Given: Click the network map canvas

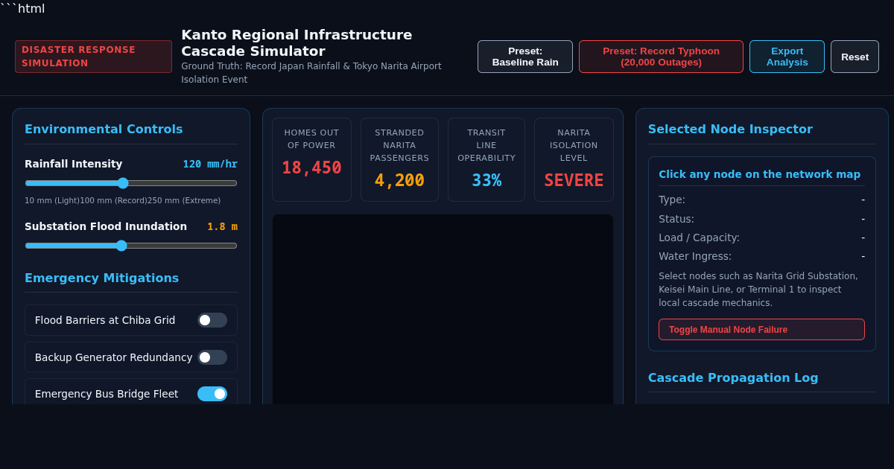Looking at the screenshot, I should 443,310.
